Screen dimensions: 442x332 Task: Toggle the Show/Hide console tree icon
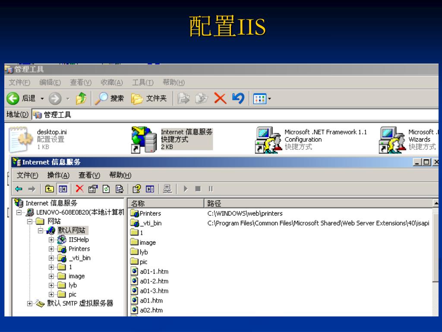(63, 189)
